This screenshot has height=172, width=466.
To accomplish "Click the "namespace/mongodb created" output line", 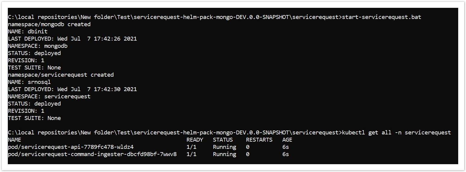I will point(49,24).
